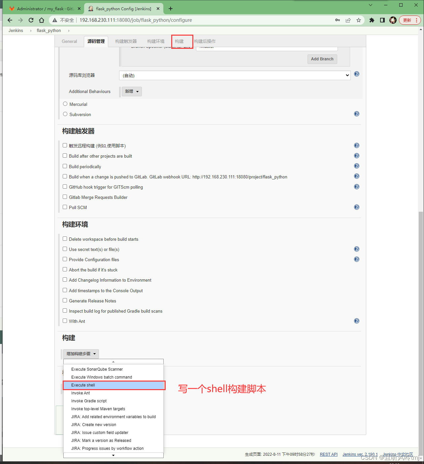424x464 pixels.
Task: Open Jenkins ver. 2.190.1 link
Action: tap(360, 454)
